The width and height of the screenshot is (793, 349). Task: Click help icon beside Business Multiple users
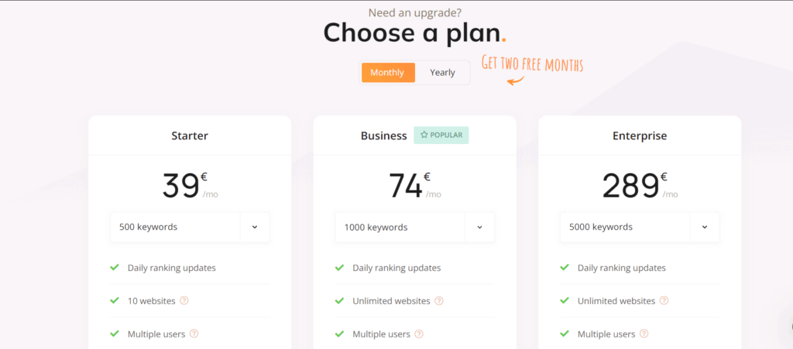point(419,334)
